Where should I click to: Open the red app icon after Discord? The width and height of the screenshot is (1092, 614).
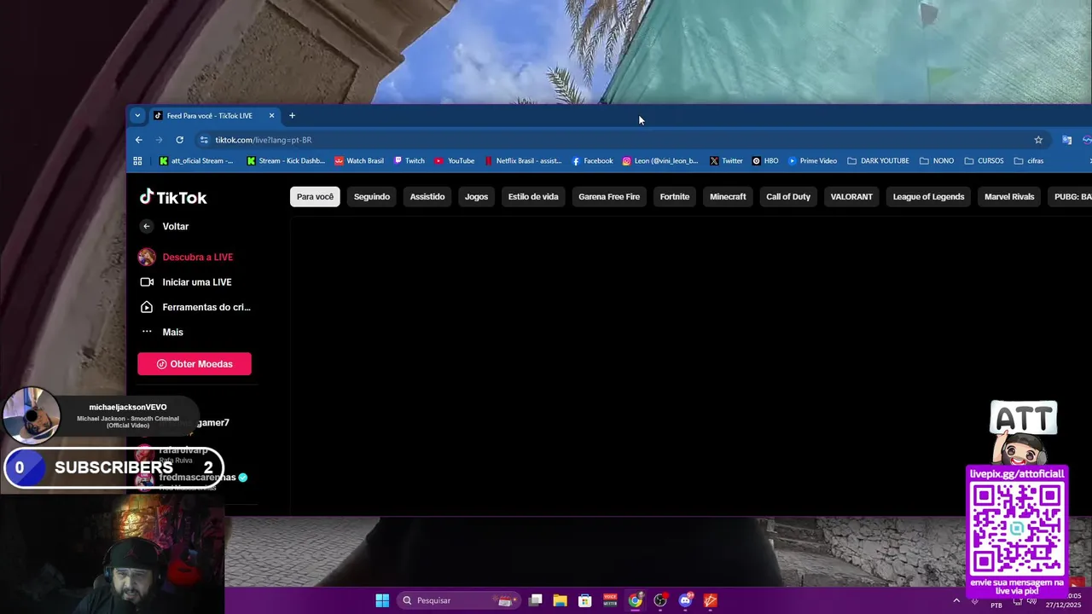coord(711,600)
